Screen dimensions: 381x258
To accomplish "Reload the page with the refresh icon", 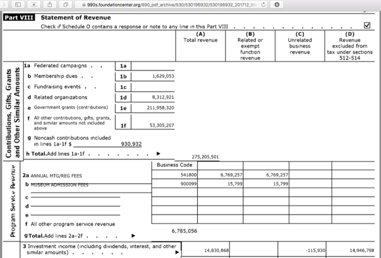I will (263, 4).
